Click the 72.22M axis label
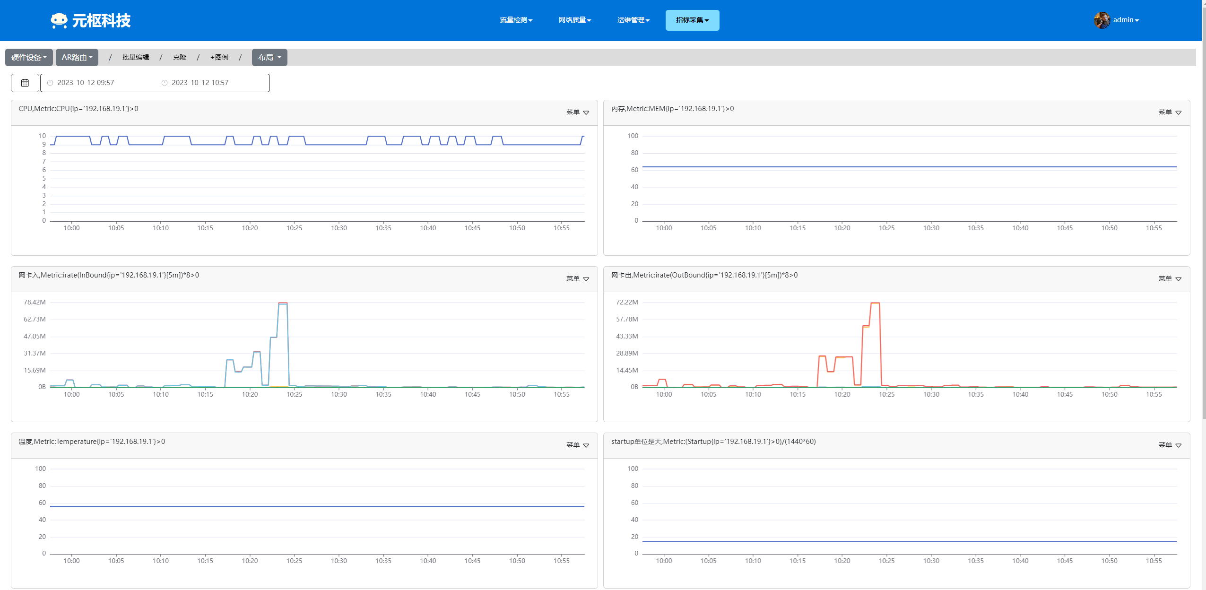The image size is (1206, 590). (627, 302)
